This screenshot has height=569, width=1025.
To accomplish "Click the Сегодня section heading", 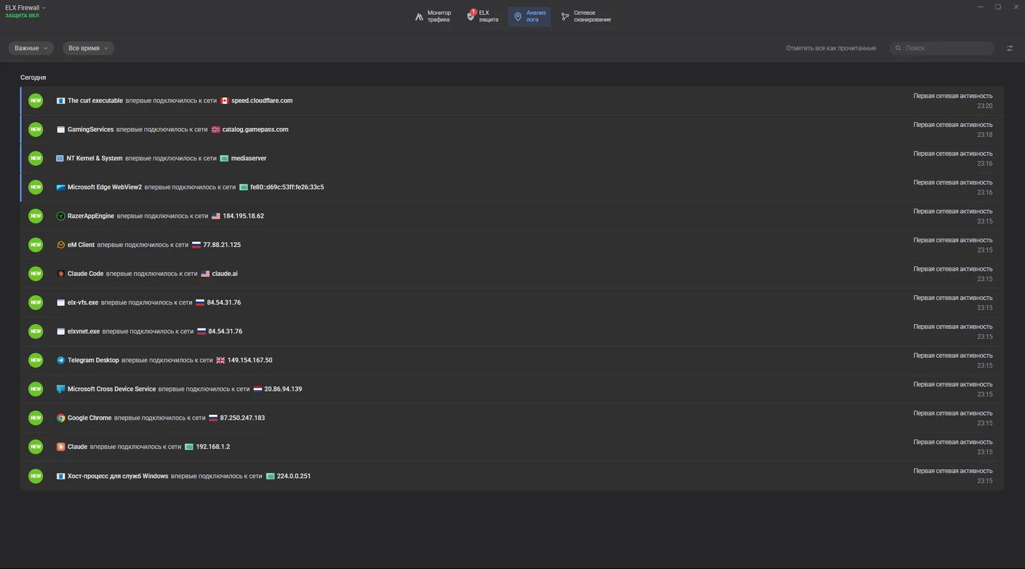I will pos(33,77).
